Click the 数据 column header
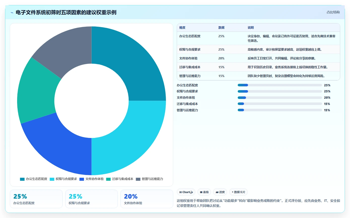The height and width of the screenshot is (218, 350). pyautogui.click(x=221, y=27)
